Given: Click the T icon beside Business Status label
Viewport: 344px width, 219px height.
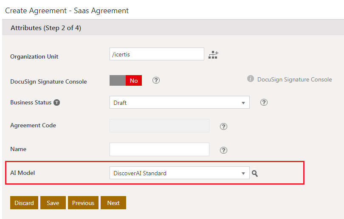Looking at the screenshot, I should (x=56, y=103).
